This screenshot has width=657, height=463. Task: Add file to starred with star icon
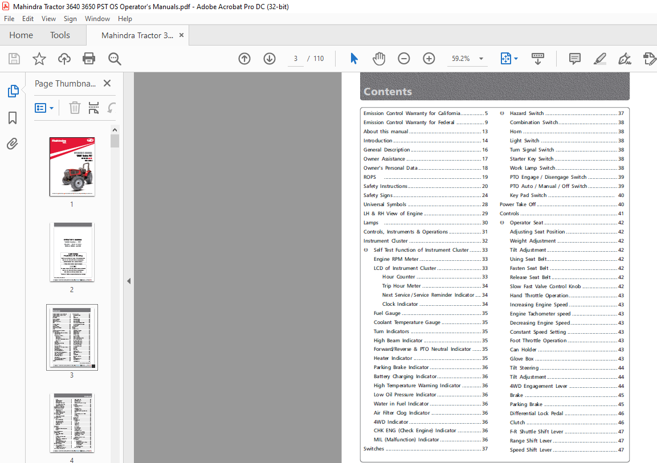coord(39,59)
